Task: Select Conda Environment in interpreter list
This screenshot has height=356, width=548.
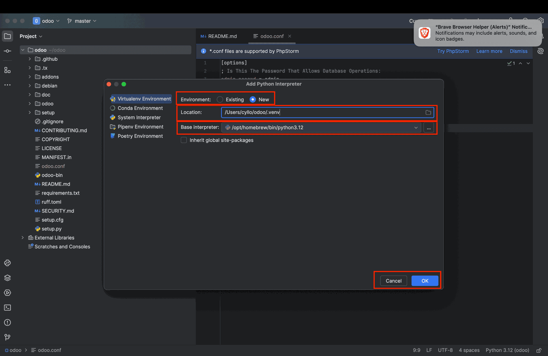Action: coord(140,108)
